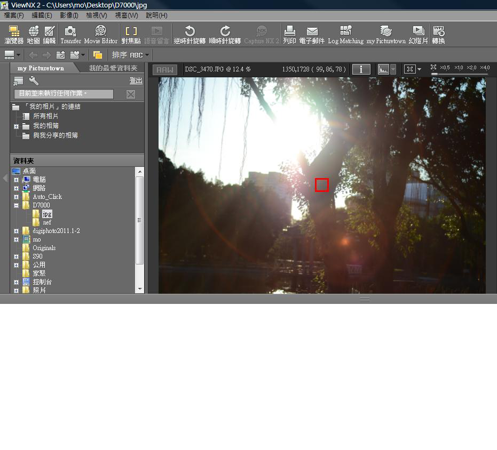The width and height of the screenshot is (497, 450).
Task: Launch the Movie Editor
Action: coord(100,35)
